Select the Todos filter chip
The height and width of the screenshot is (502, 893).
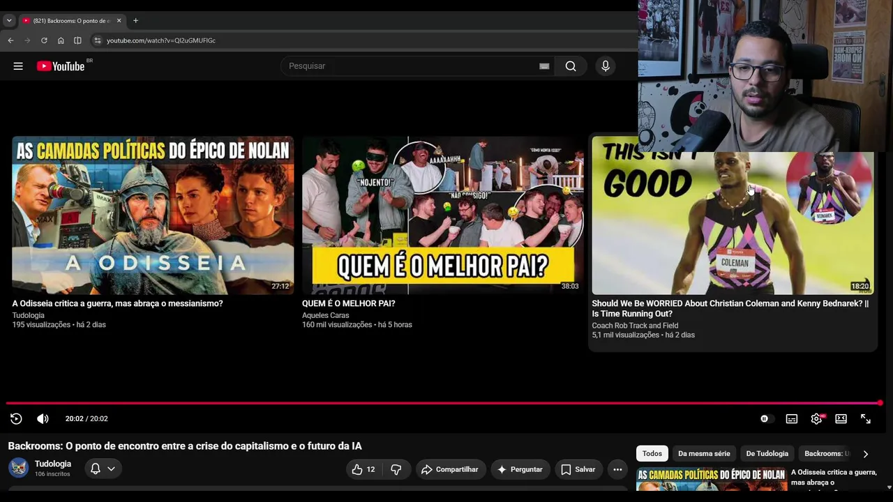[652, 453]
